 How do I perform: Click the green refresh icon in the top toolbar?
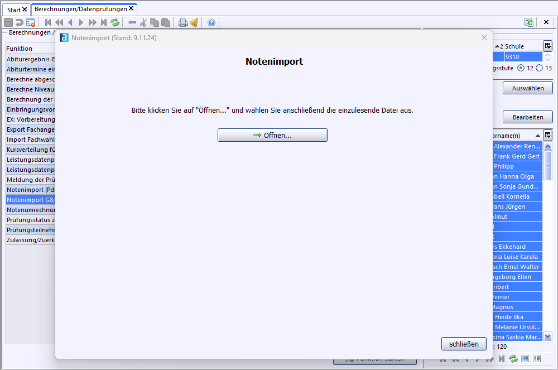tap(114, 22)
